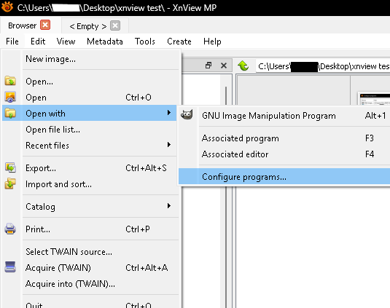The image size is (390, 308).
Task: Choose Export... menu entry
Action: coord(90,168)
